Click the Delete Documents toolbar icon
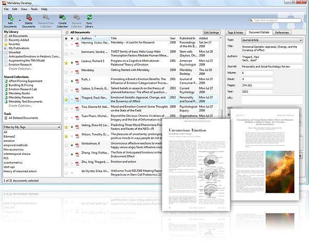This screenshot has height=245, width=309. point(29,21)
